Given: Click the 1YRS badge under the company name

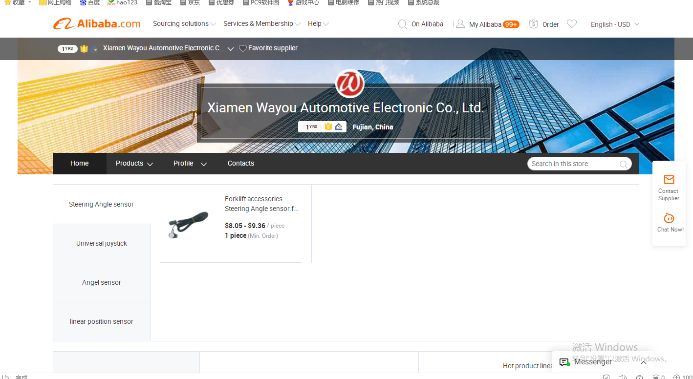Looking at the screenshot, I should coord(311,127).
